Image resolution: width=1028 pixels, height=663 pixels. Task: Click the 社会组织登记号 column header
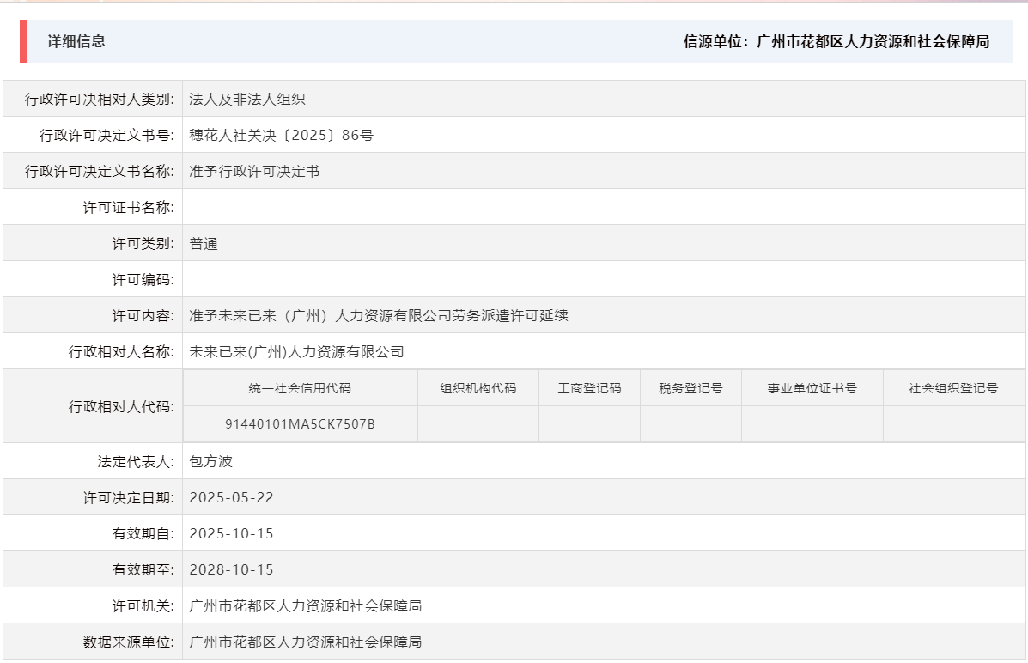[x=953, y=387]
